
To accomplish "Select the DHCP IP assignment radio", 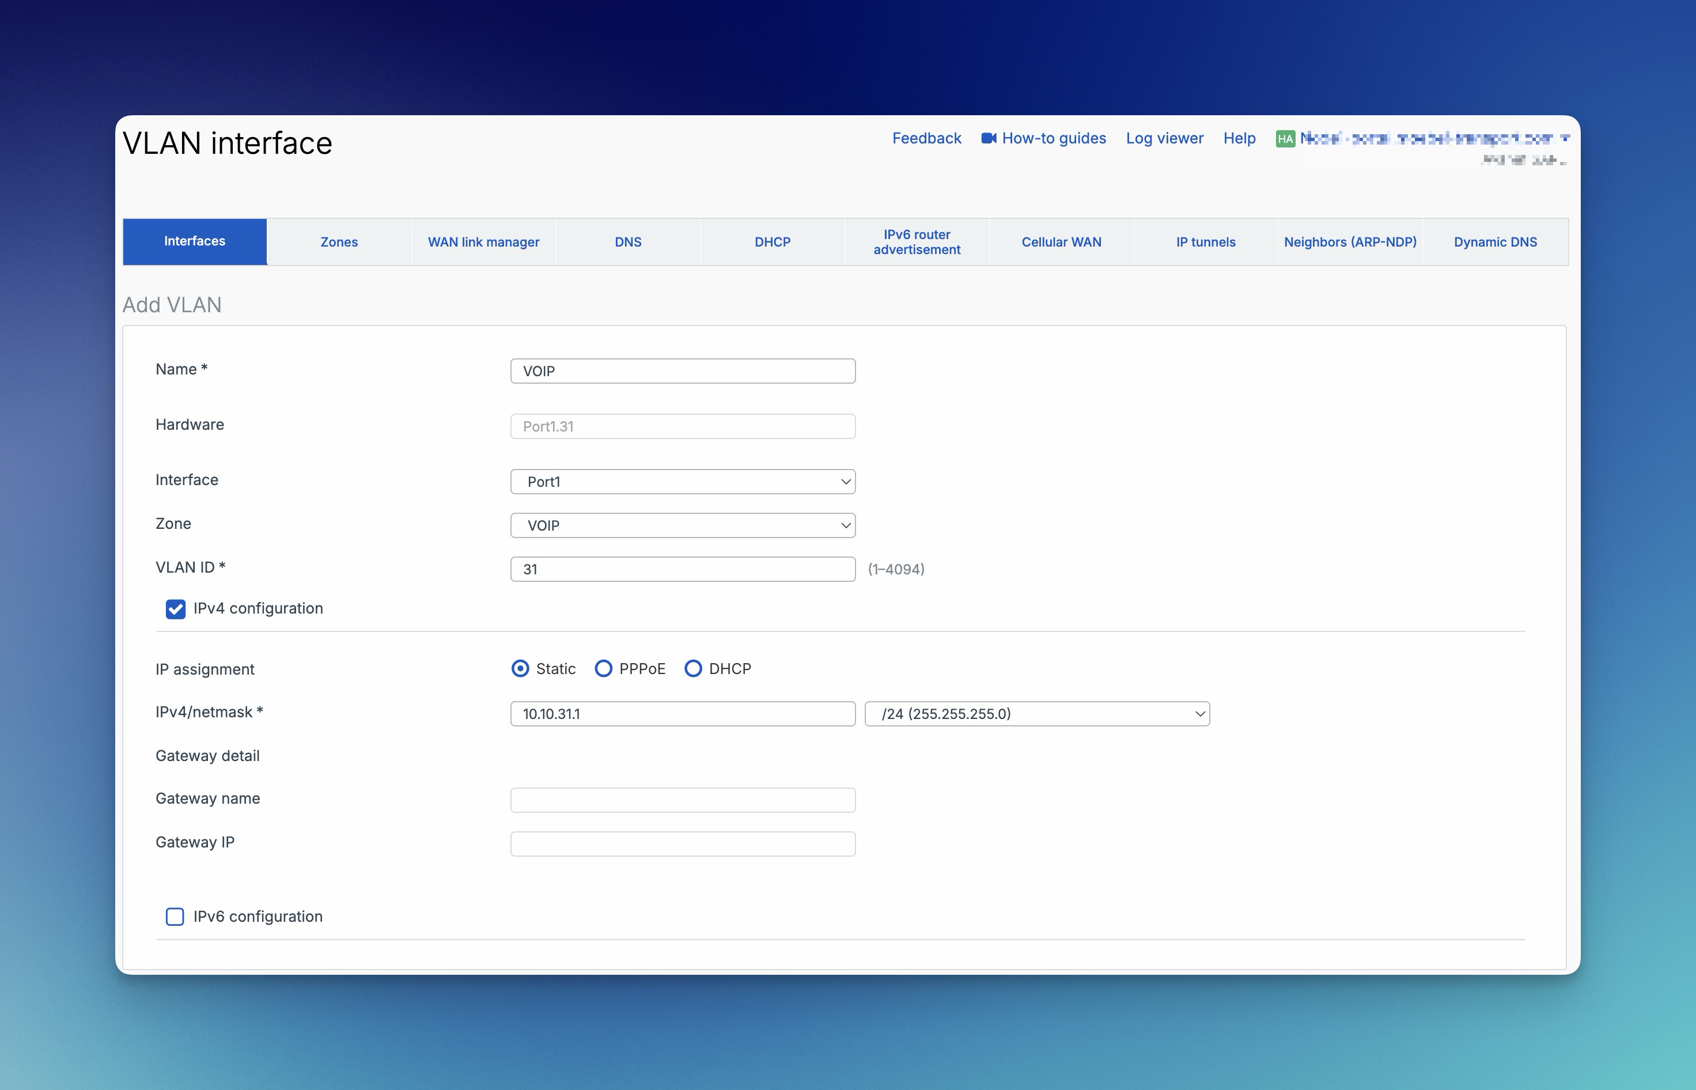I will tap(694, 669).
